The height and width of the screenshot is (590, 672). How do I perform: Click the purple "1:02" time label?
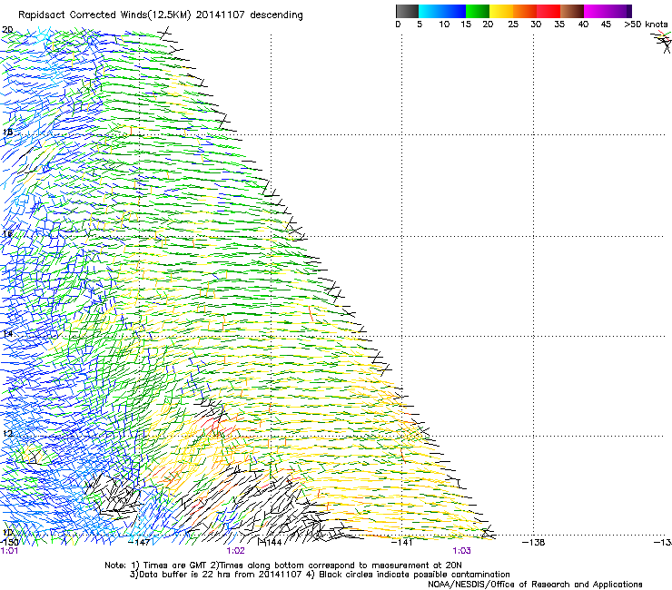236,551
